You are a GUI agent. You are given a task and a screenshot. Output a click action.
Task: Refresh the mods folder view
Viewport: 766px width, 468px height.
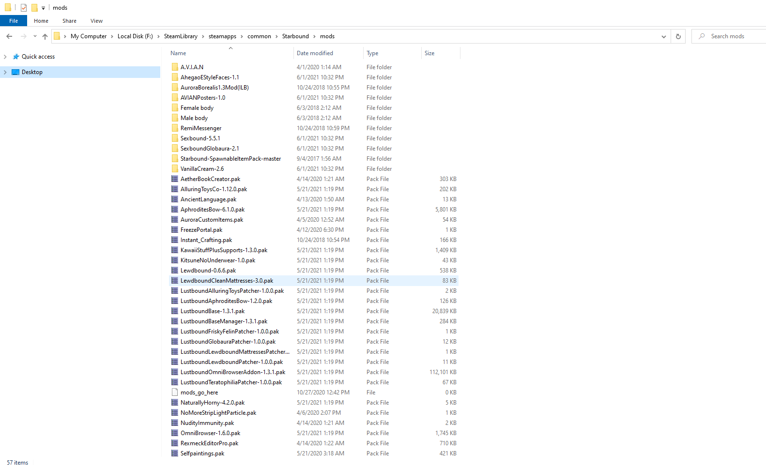pyautogui.click(x=678, y=36)
